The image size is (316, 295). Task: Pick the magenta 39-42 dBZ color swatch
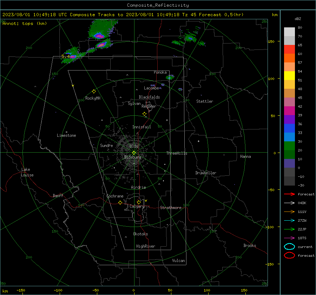click(x=289, y=110)
